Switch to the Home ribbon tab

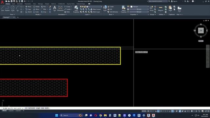click(x=8, y=4)
